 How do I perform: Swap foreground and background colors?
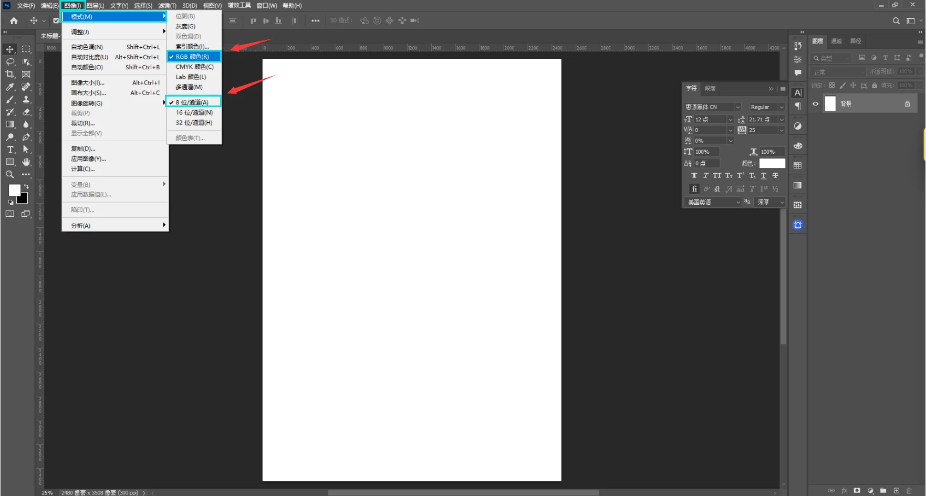[x=26, y=186]
